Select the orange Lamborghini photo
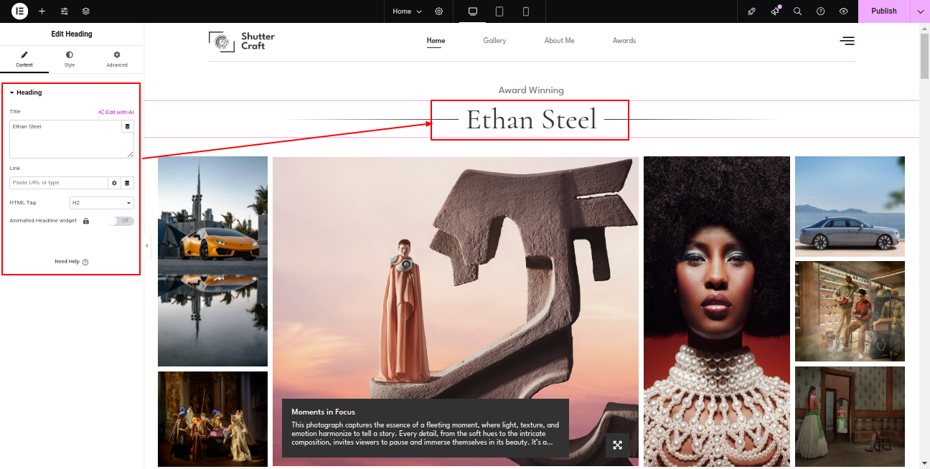Viewport: 930px width, 469px height. [x=212, y=261]
